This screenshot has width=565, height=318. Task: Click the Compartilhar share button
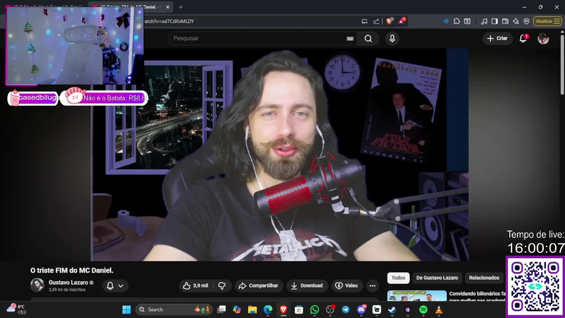[259, 286]
